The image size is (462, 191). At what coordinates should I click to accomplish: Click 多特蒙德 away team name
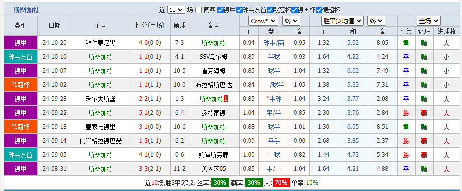(213, 113)
